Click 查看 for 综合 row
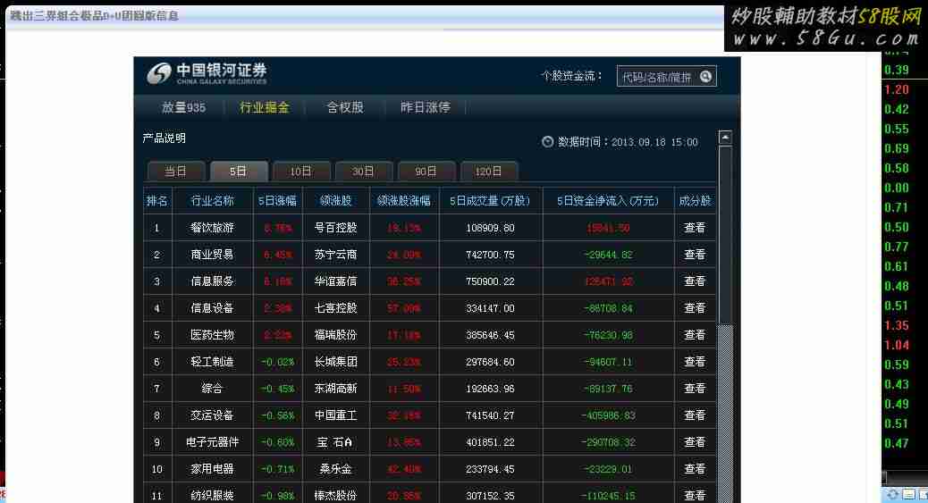 coord(695,389)
